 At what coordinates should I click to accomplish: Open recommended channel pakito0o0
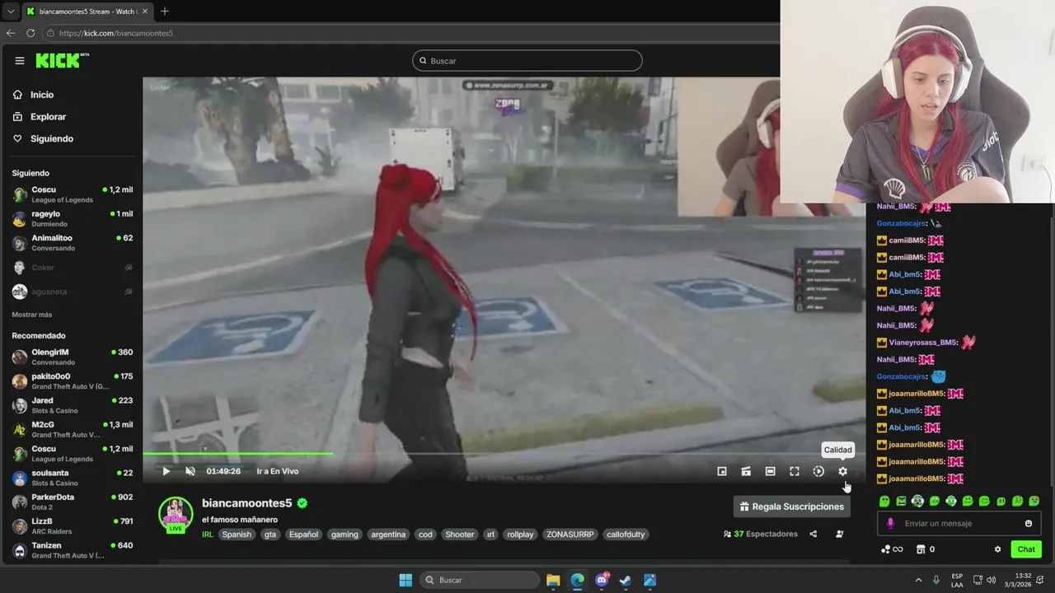point(72,381)
